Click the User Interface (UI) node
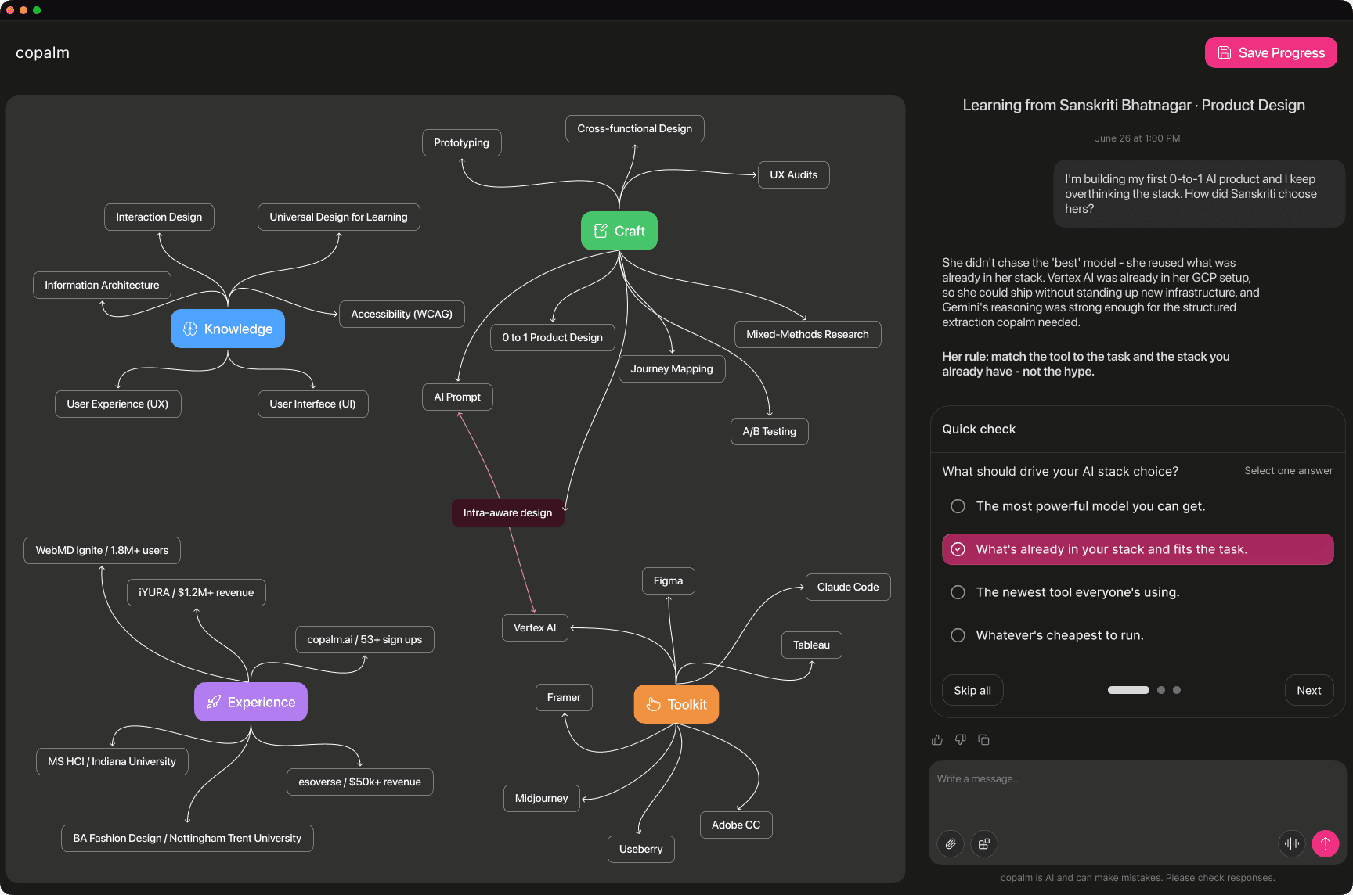The image size is (1353, 895). 312,404
